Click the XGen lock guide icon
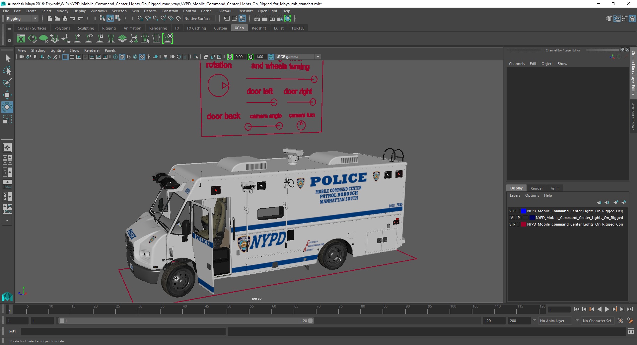This screenshot has width=637, height=345. click(100, 39)
